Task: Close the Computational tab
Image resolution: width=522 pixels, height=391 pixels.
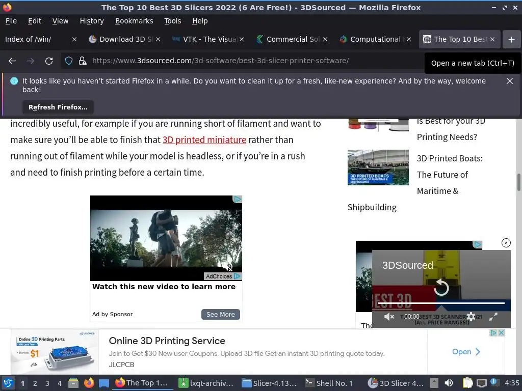Action: click(408, 39)
